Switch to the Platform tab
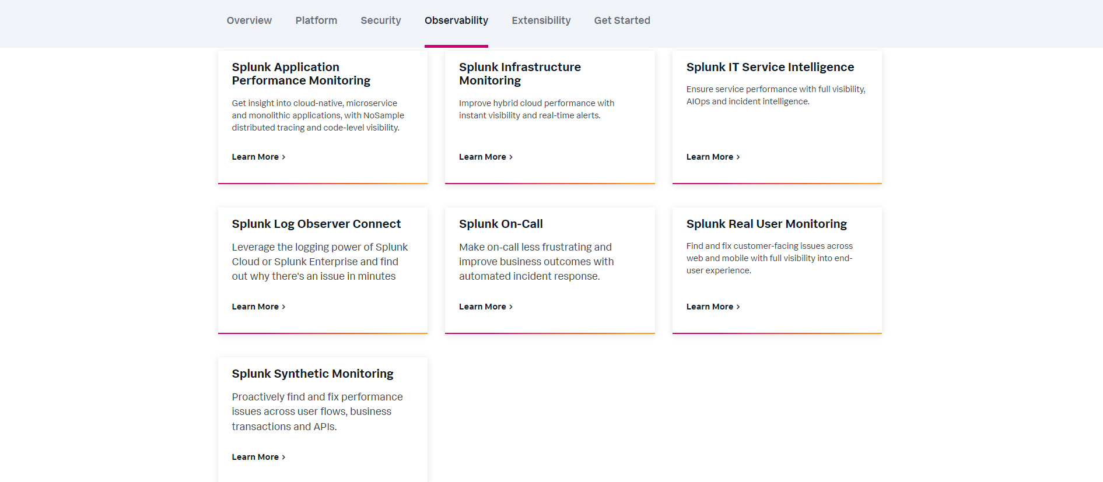 coord(316,20)
